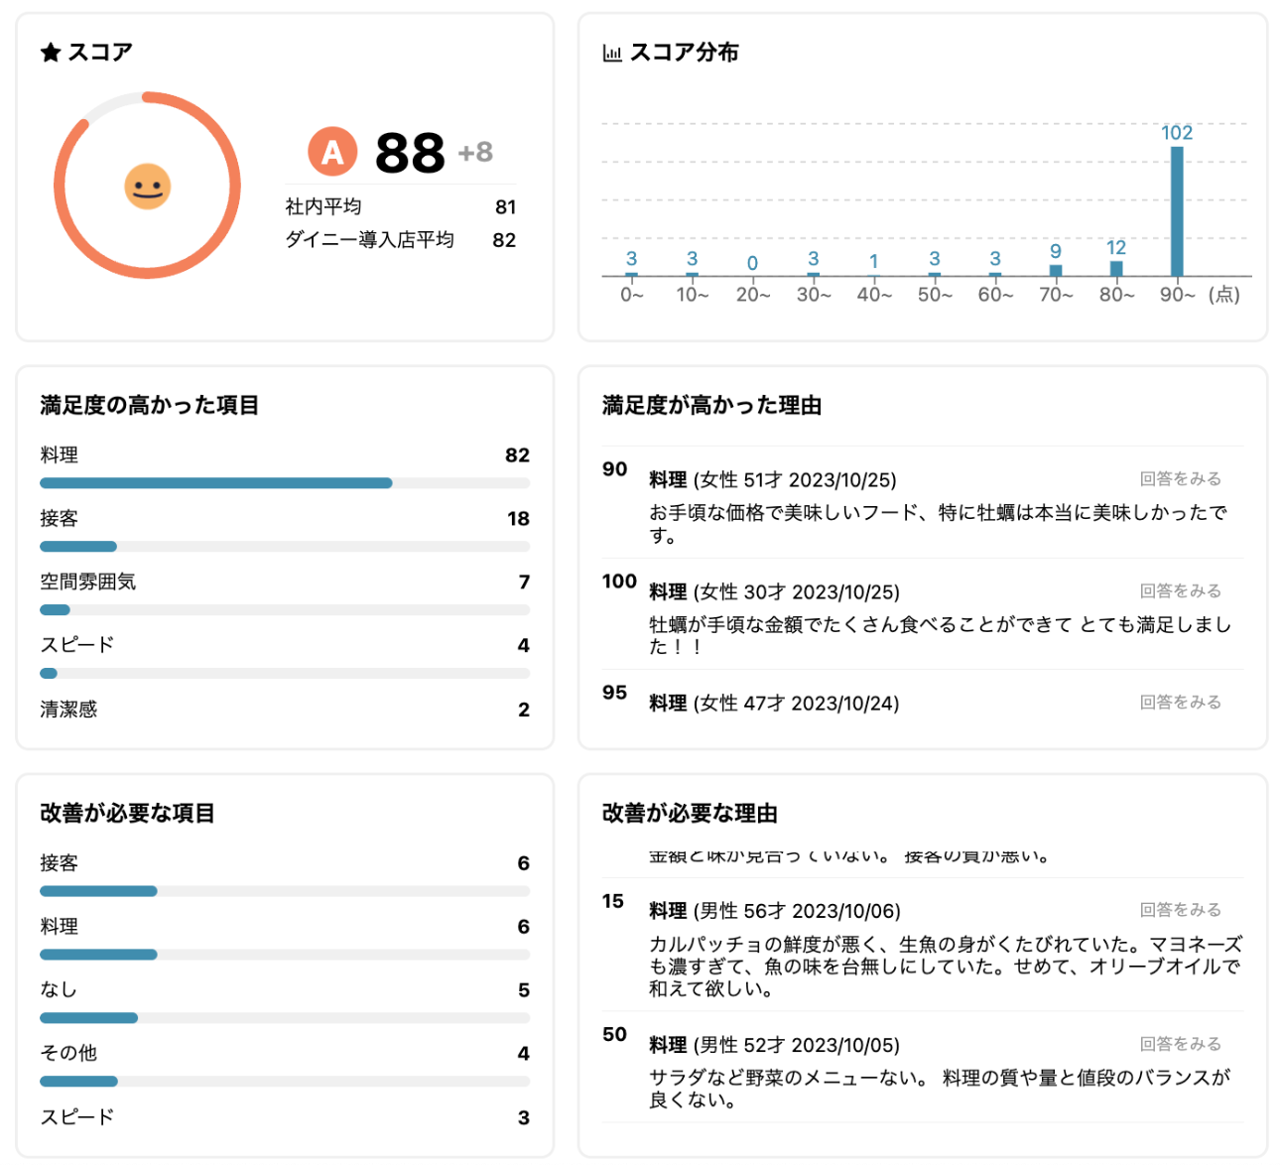Open 回答をみる for the 女性 51才 review
Image resolution: width=1282 pixels, height=1165 pixels.
click(1180, 478)
